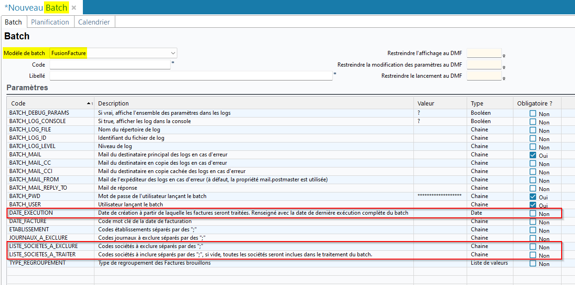The image size is (575, 285).
Task: Enable Obligatoire for ETABLISSEMENT
Action: [x=533, y=230]
